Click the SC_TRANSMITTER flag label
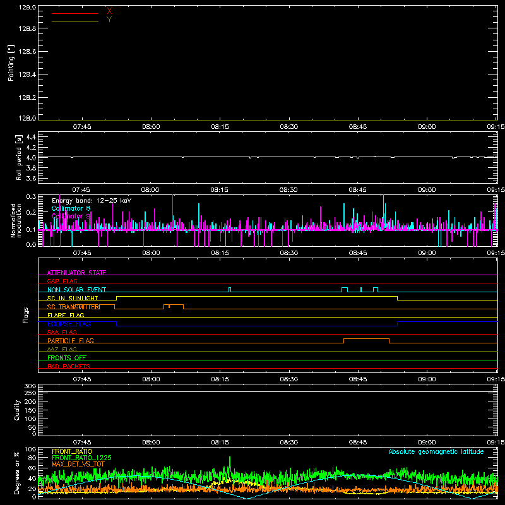This screenshot has width=505, height=505. (74, 307)
